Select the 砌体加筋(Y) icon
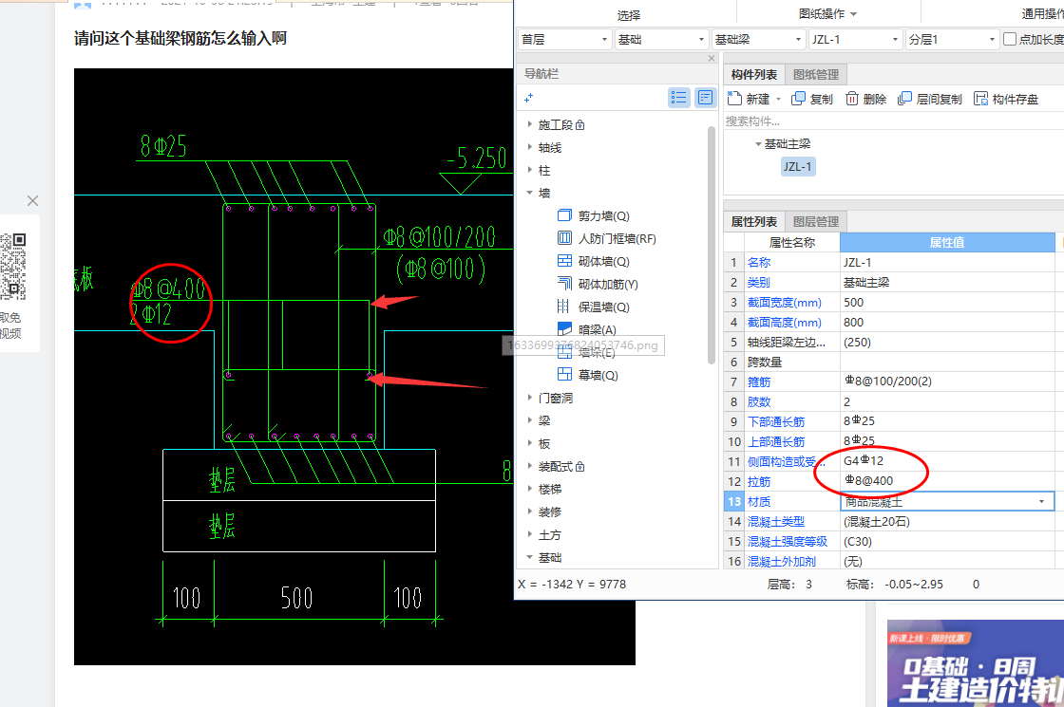1064x707 pixels. click(x=564, y=284)
